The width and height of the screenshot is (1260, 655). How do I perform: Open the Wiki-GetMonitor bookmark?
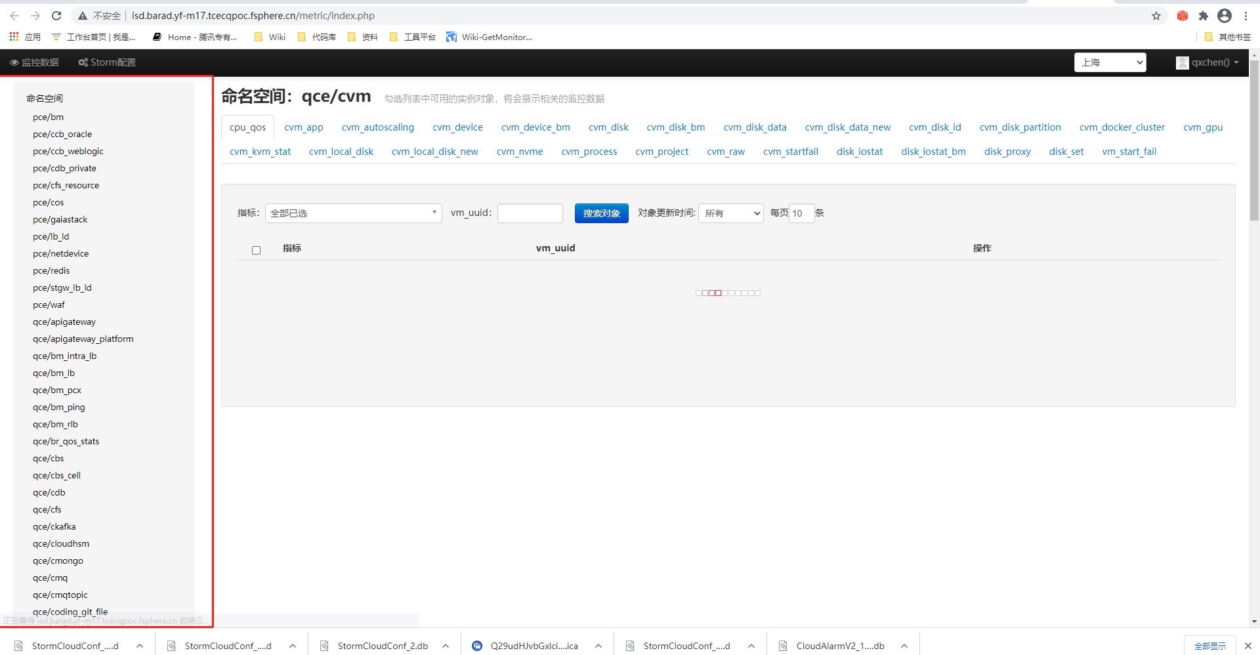click(x=490, y=37)
